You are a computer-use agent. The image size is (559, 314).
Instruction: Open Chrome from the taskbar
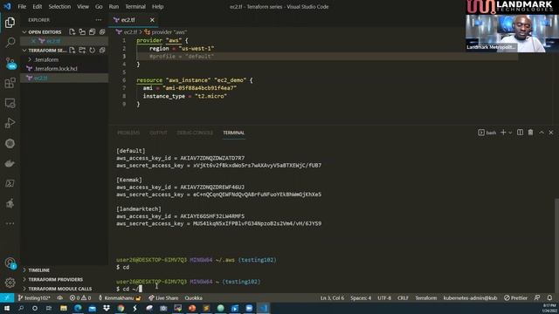[x=121, y=308]
